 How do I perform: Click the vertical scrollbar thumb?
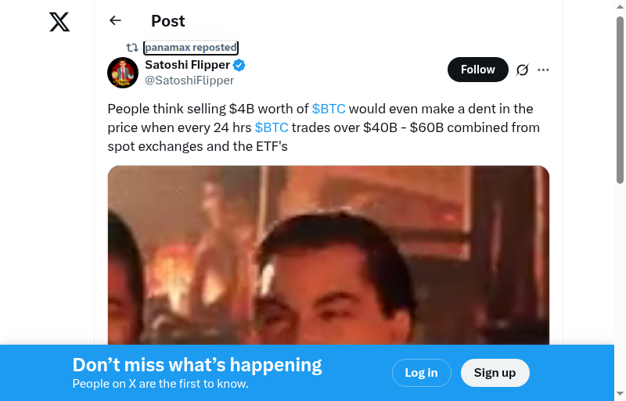tap(620, 100)
